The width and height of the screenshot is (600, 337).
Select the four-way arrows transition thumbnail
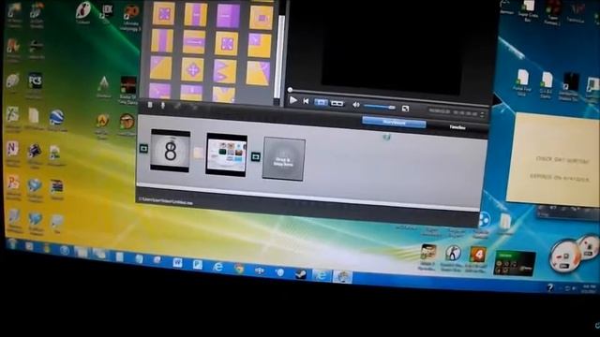click(x=193, y=70)
